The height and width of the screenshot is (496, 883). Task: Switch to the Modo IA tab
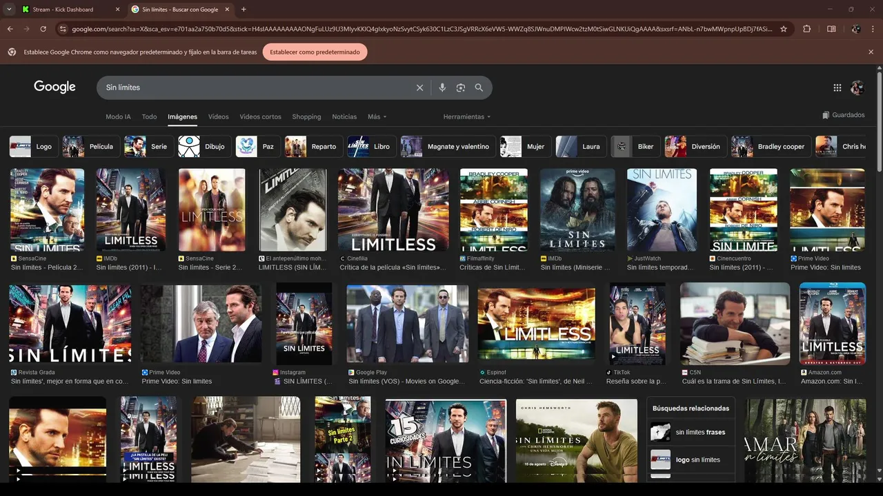click(118, 116)
